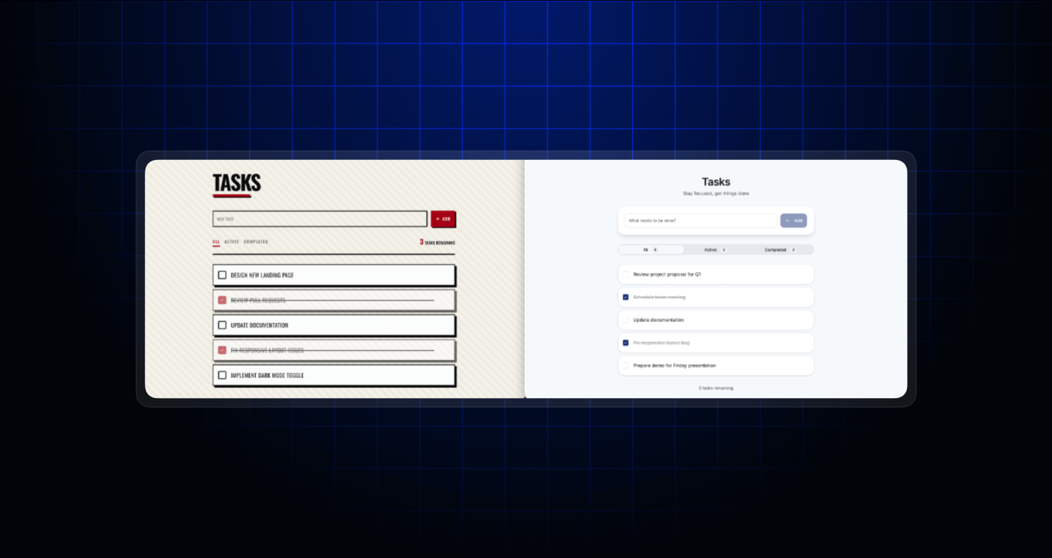
Task: Focus the "What needs to be done?" input
Action: pyautogui.click(x=701, y=220)
